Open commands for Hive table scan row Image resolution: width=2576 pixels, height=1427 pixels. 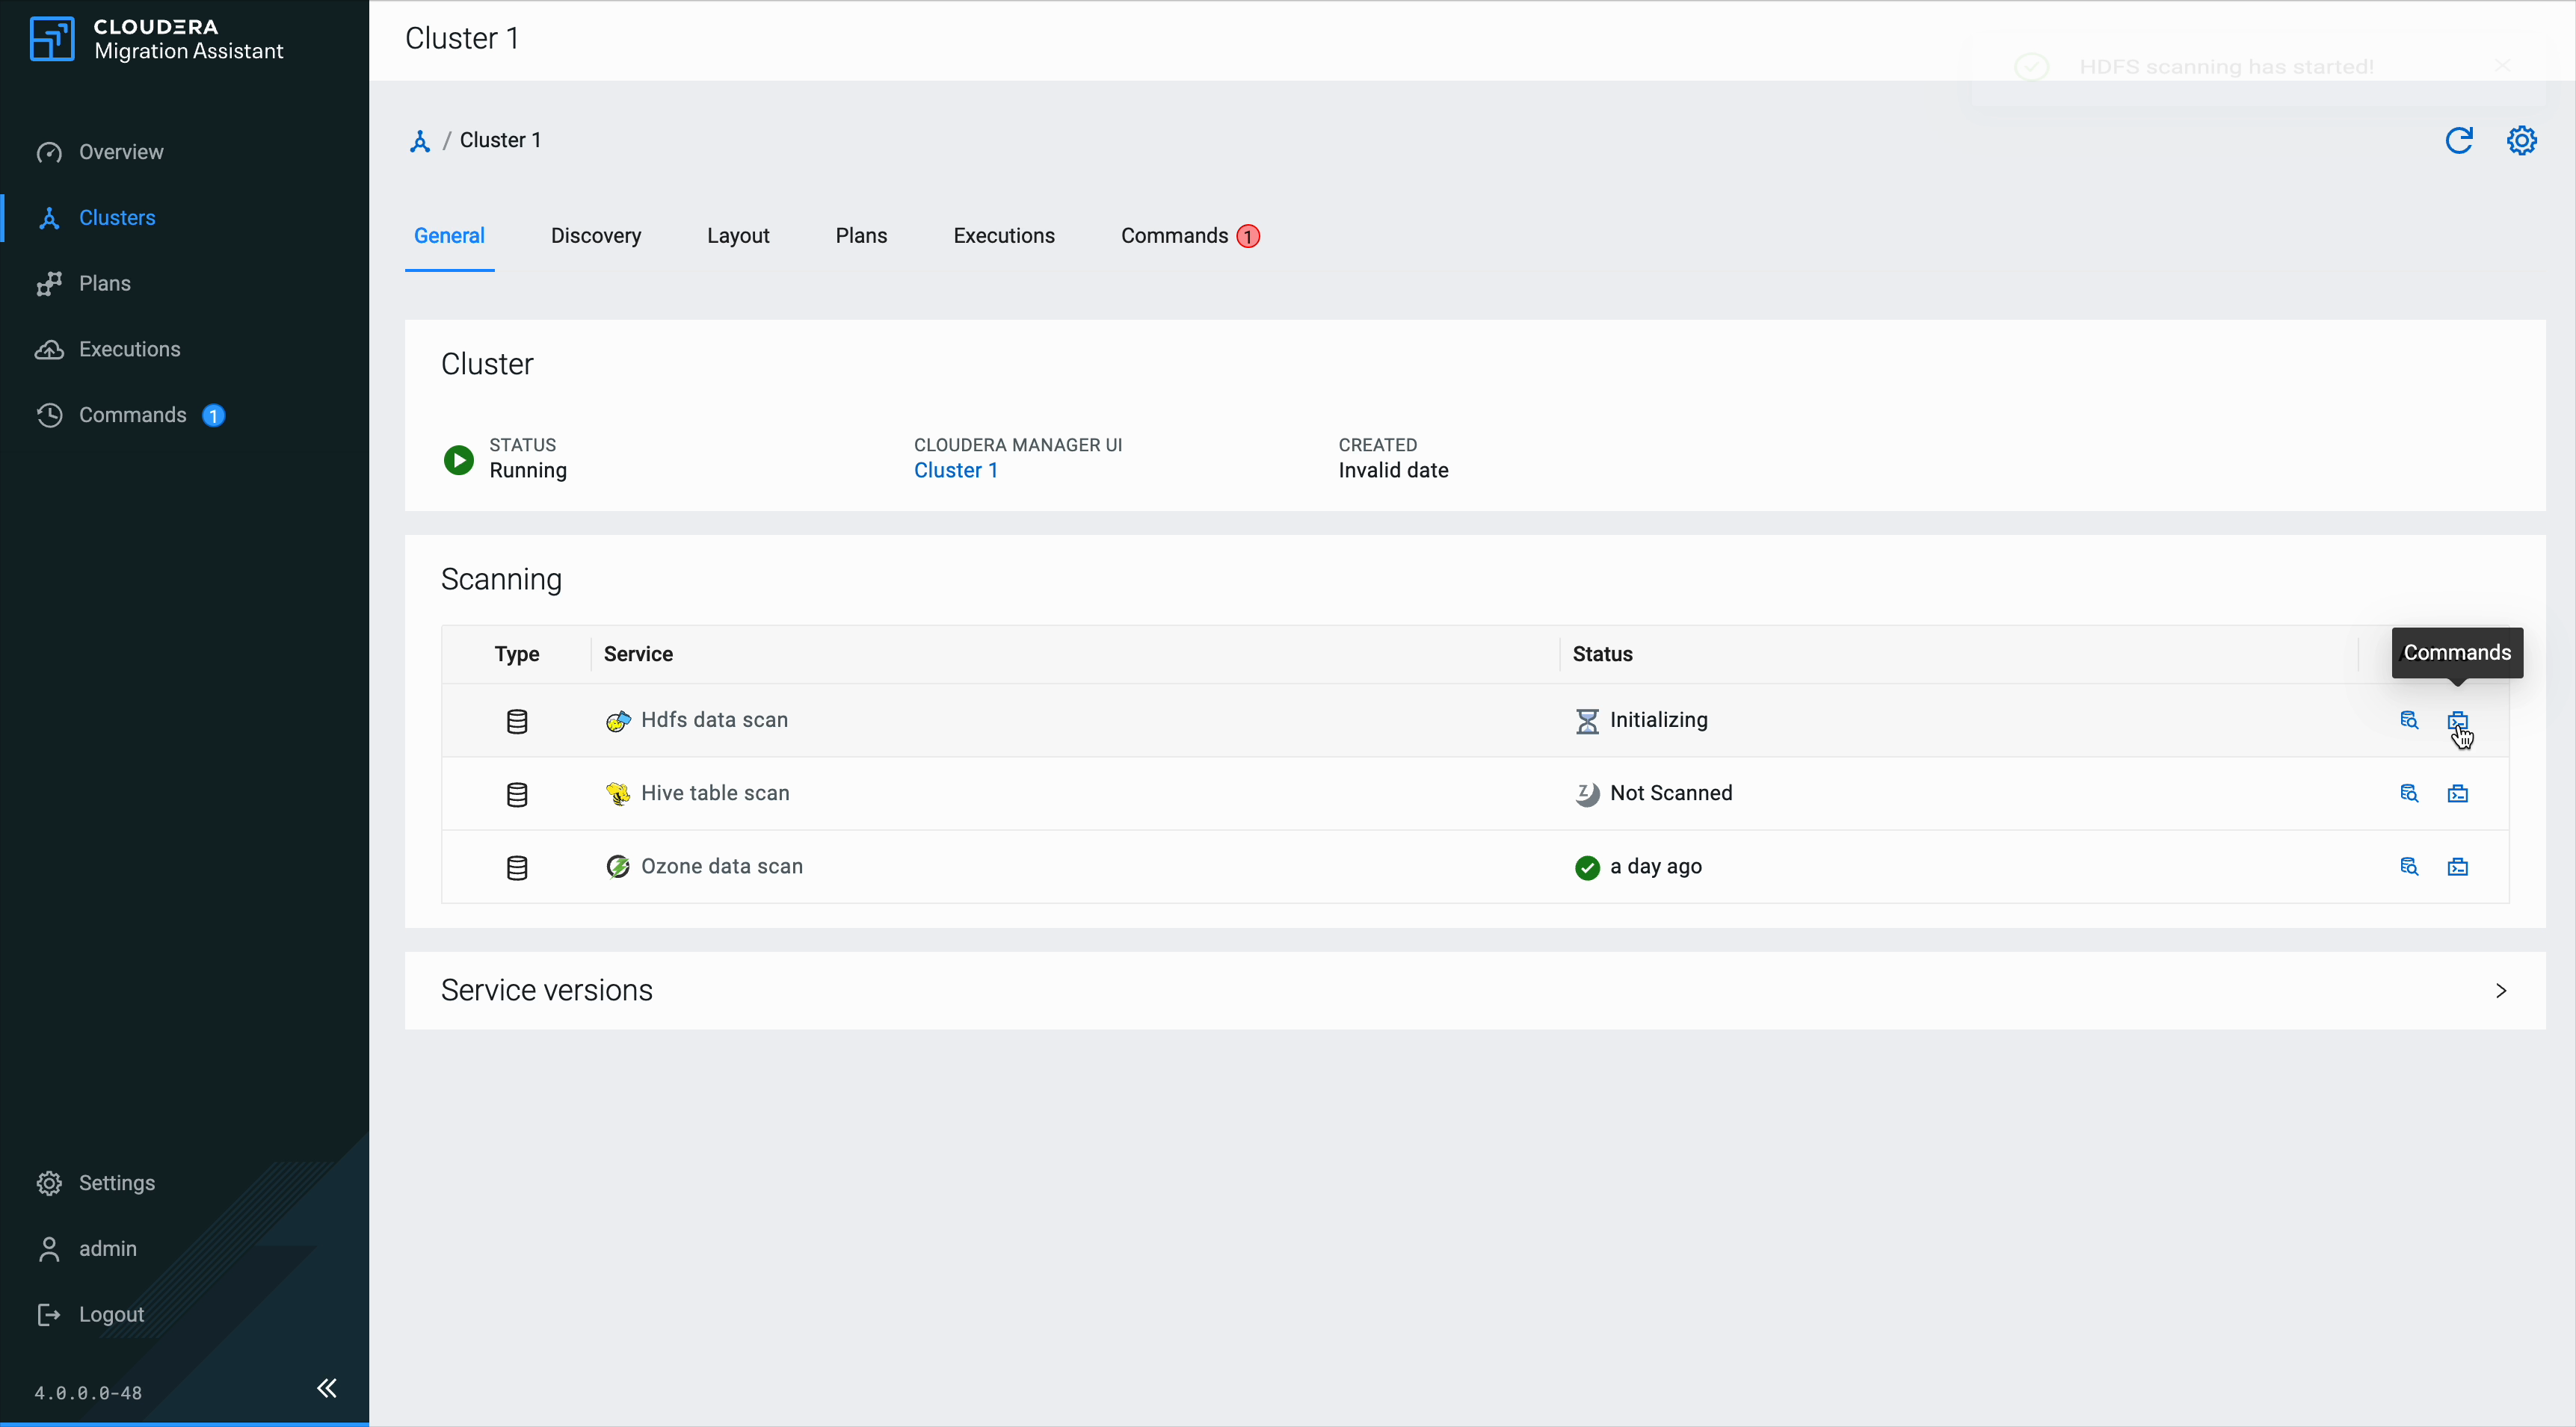coord(2458,793)
